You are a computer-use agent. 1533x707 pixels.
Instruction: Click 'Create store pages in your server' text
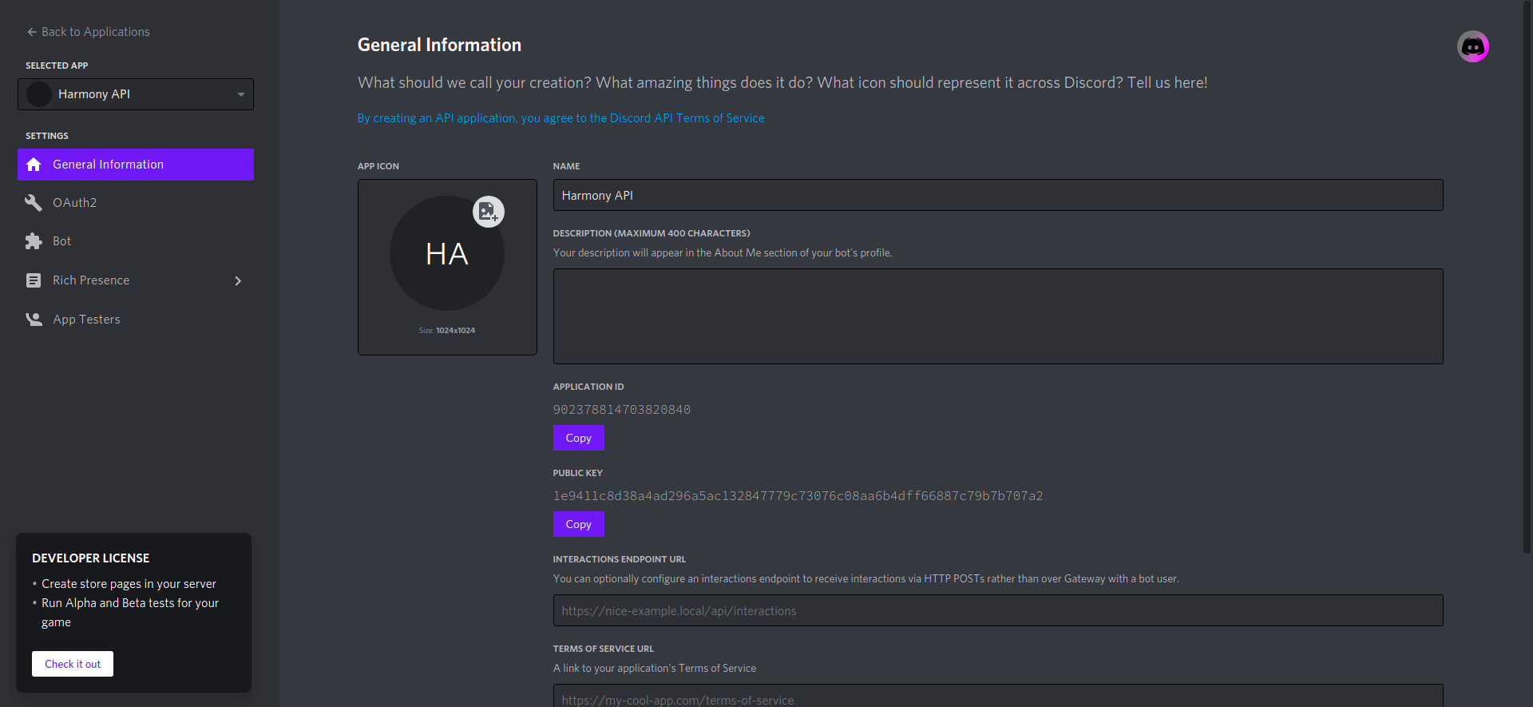(x=129, y=584)
